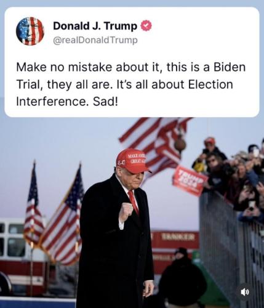264x308 pixels.
Task: Click the Election Interference phrase in post
Action: click(124, 93)
